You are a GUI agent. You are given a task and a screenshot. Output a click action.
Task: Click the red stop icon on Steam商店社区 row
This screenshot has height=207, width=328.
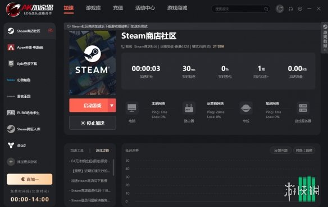click(x=50, y=31)
